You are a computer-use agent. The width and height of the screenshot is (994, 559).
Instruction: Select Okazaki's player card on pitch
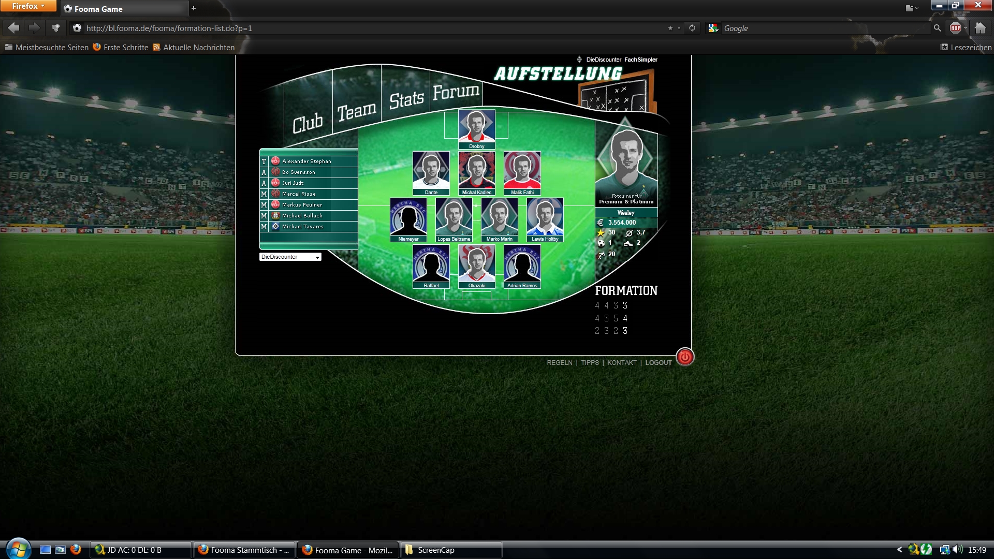(476, 266)
